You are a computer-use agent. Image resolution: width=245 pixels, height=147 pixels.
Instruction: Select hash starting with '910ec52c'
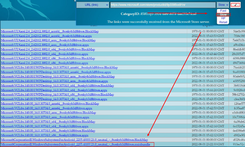(x=239, y=144)
